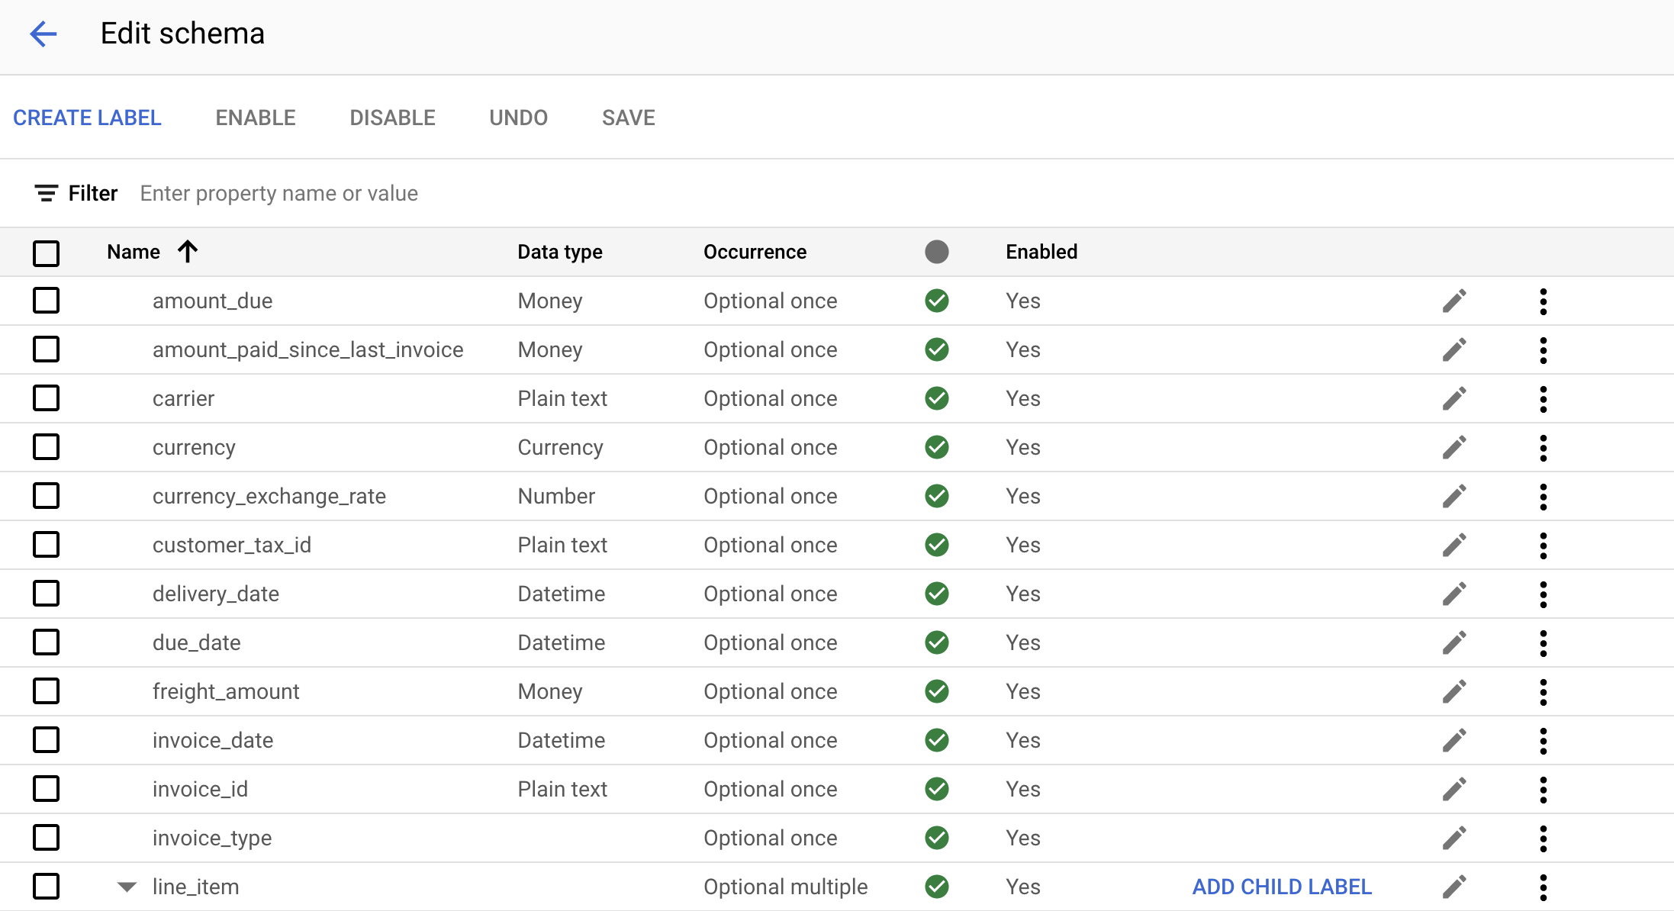The image size is (1674, 911).
Task: Click the Data type column header
Action: click(x=560, y=252)
